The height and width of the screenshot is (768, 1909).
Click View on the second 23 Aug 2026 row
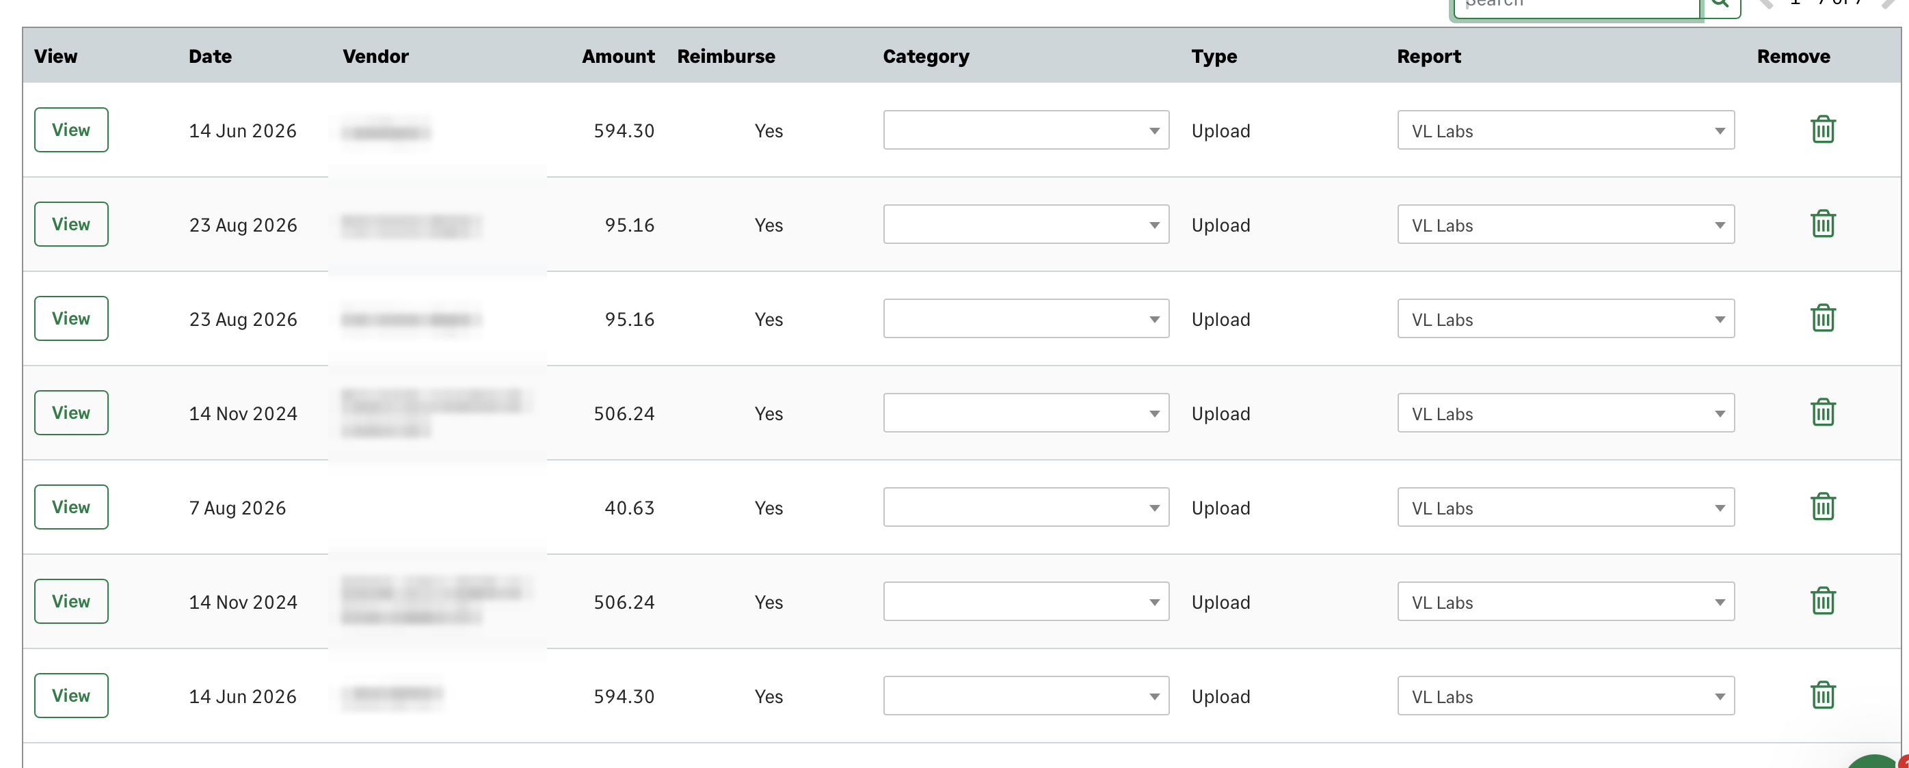71,318
